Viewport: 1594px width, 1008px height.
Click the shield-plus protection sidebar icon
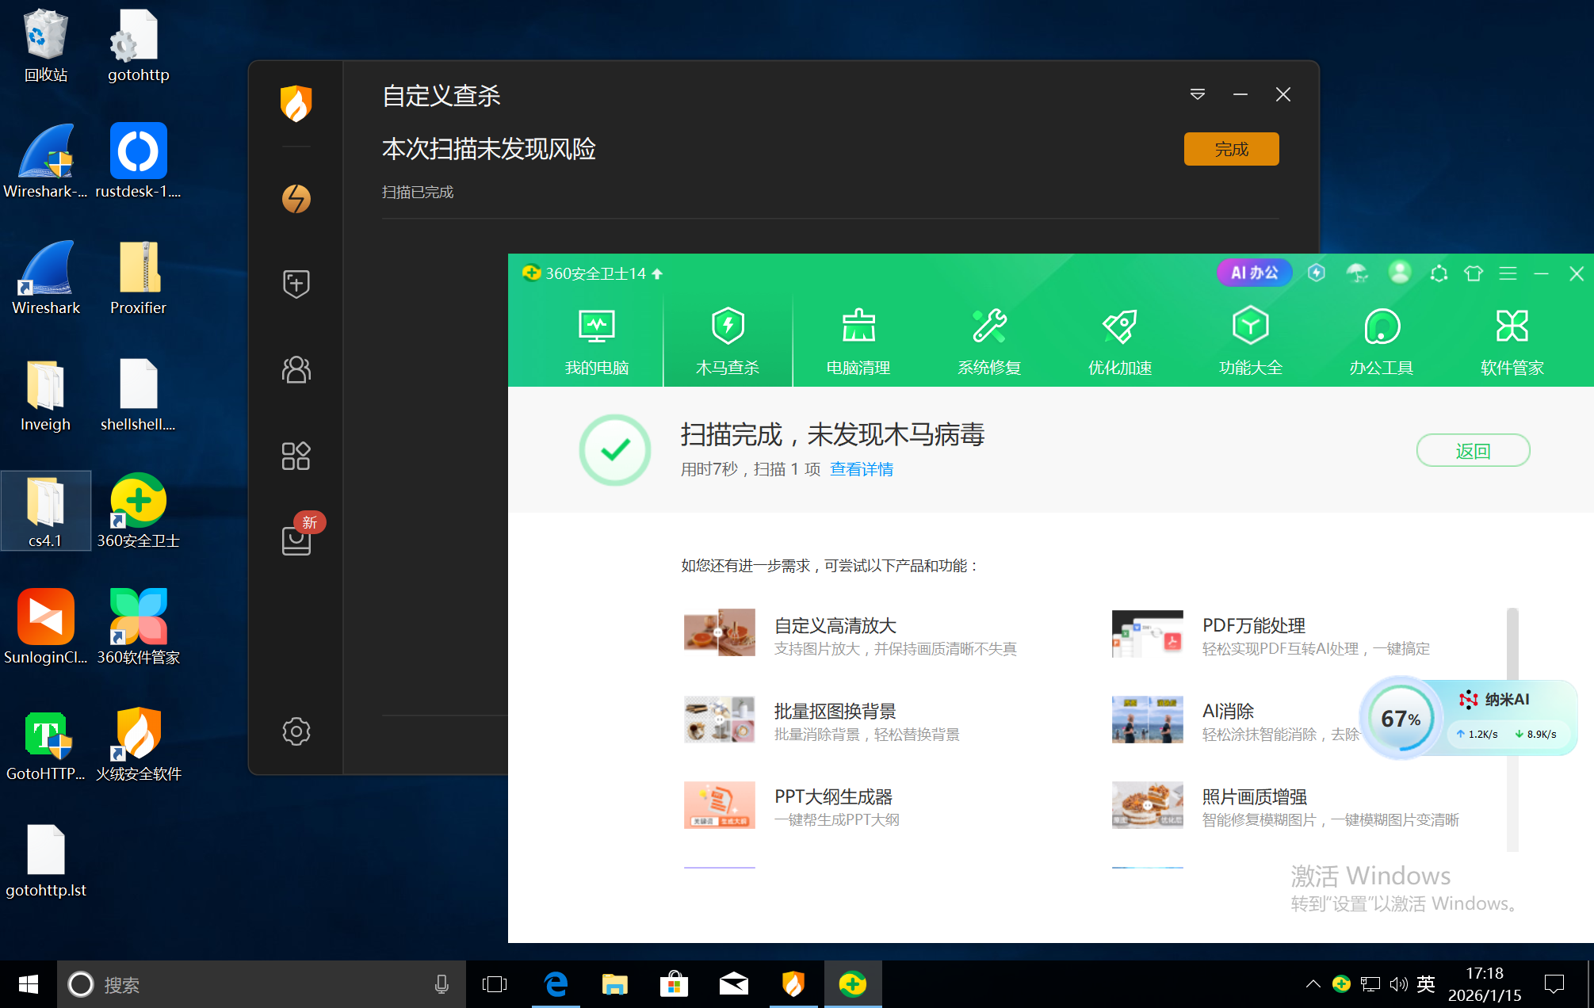[296, 283]
